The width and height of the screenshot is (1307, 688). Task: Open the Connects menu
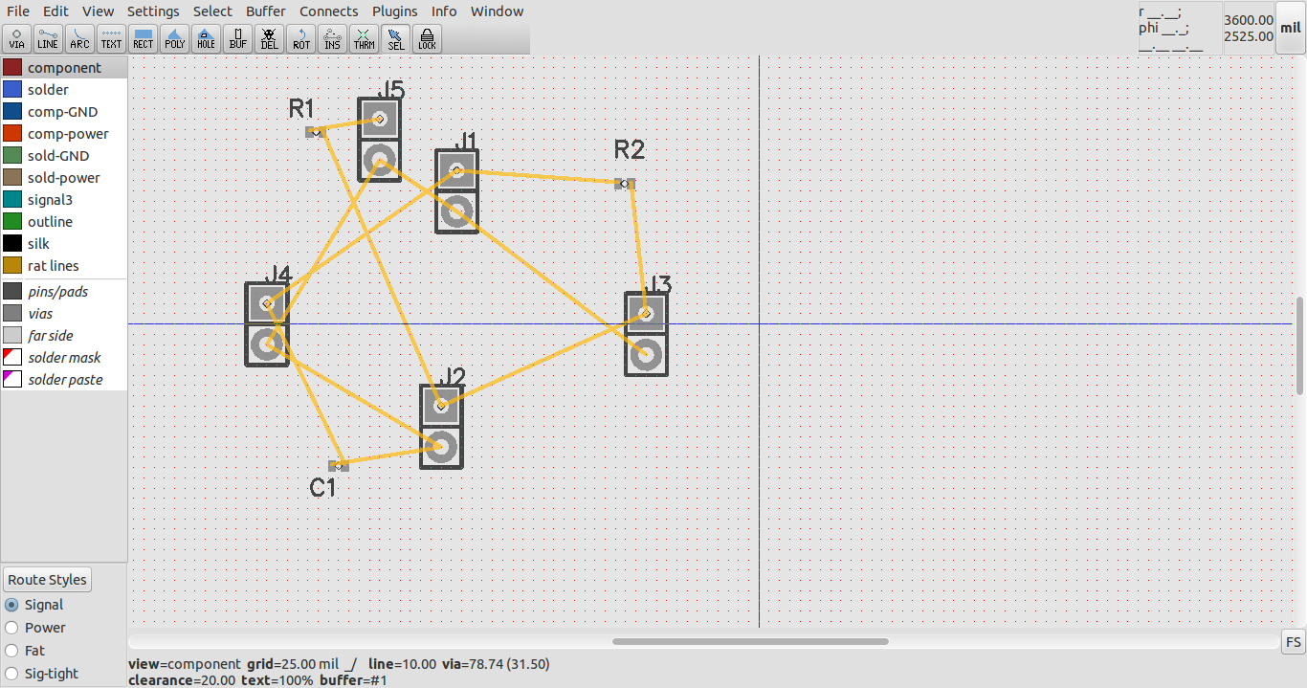(328, 11)
